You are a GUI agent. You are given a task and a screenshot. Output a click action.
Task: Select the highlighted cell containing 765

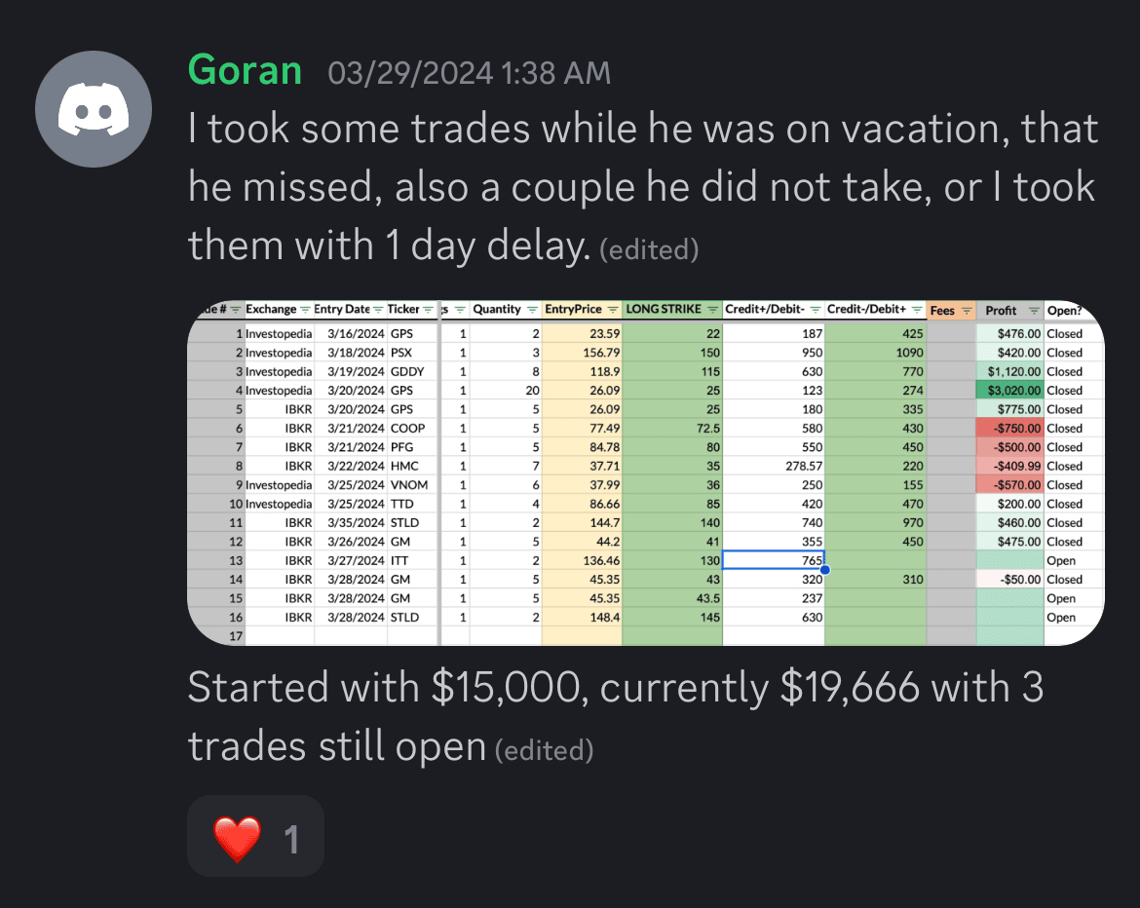pyautogui.click(x=774, y=560)
